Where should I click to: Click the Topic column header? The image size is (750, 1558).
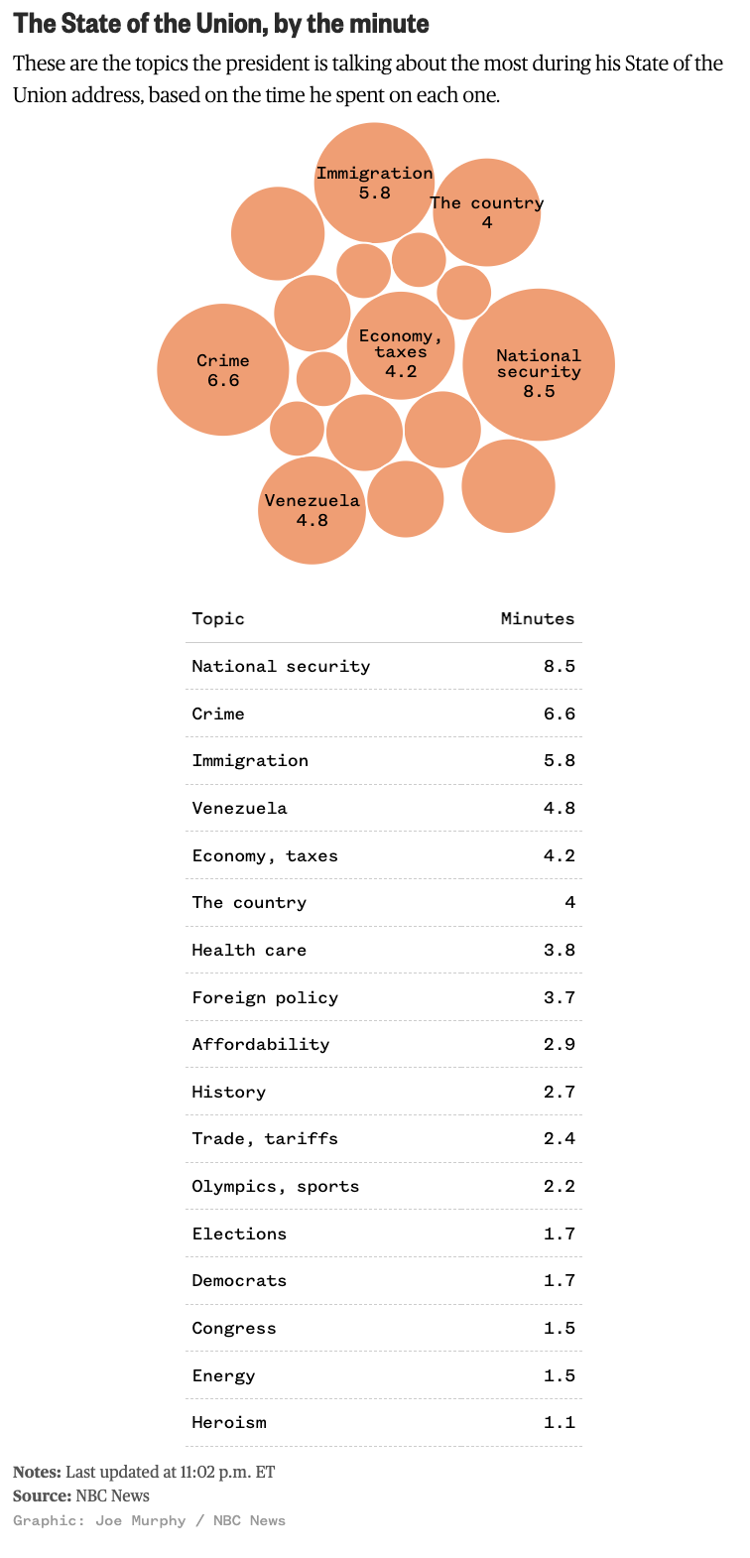tap(218, 618)
